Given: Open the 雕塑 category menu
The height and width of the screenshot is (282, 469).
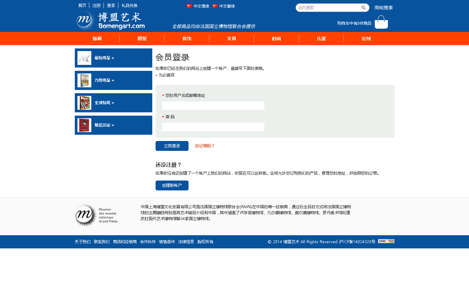Looking at the screenshot, I should (142, 39).
